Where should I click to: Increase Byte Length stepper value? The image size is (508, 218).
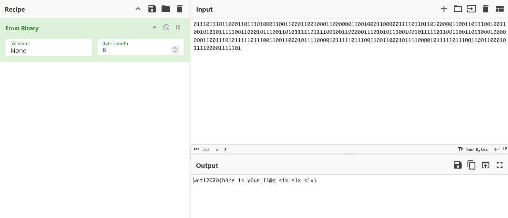175,48
